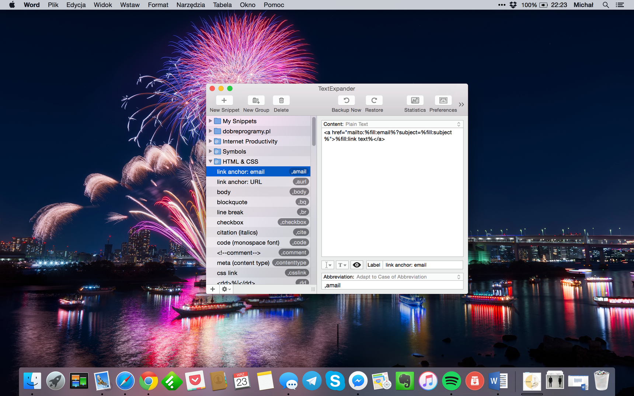Screen dimensions: 634x396
Task: Open the Apple menu
Action: [12, 5]
